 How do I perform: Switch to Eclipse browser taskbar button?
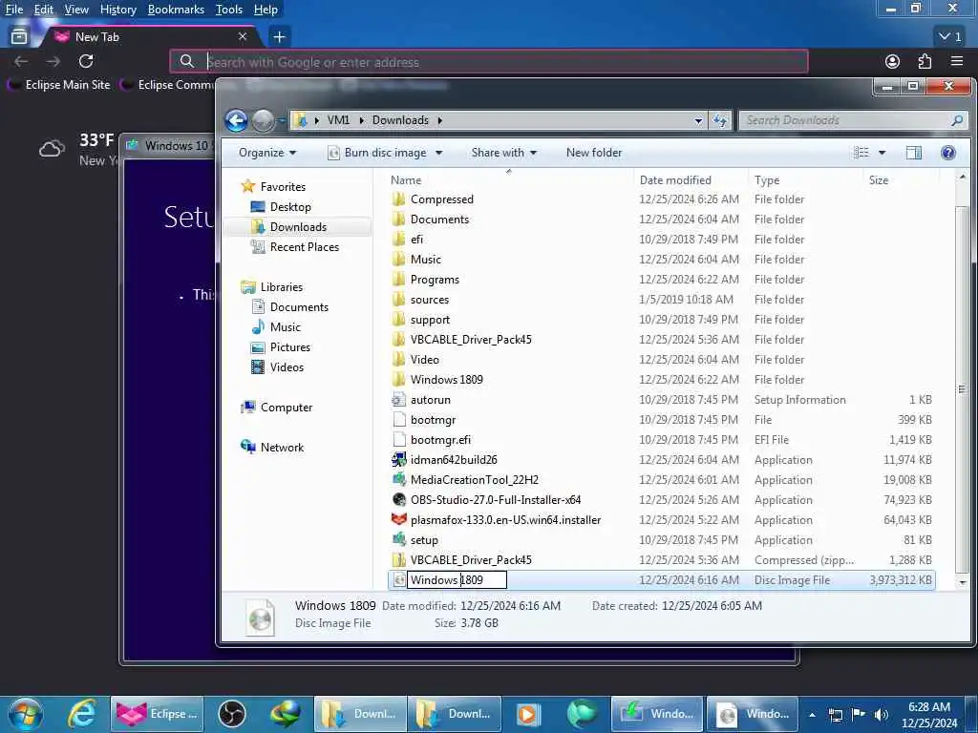[158, 714]
